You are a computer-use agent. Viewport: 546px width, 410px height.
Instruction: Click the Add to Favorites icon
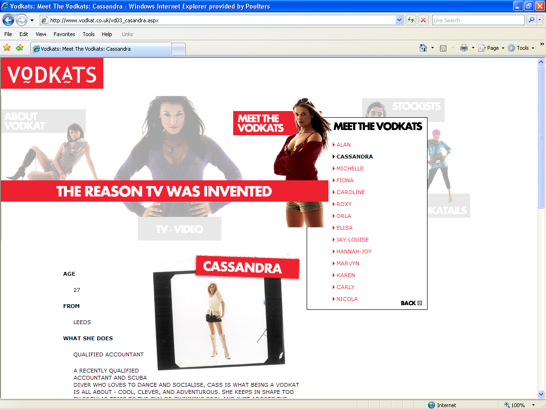pyautogui.click(x=19, y=48)
